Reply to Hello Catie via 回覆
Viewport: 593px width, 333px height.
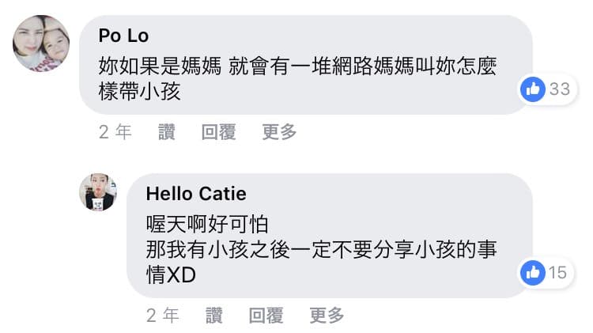[x=266, y=316]
